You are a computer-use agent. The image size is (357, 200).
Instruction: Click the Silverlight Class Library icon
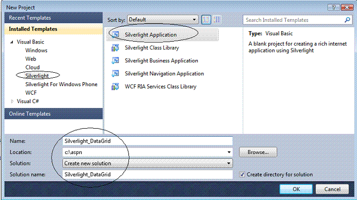(115, 48)
